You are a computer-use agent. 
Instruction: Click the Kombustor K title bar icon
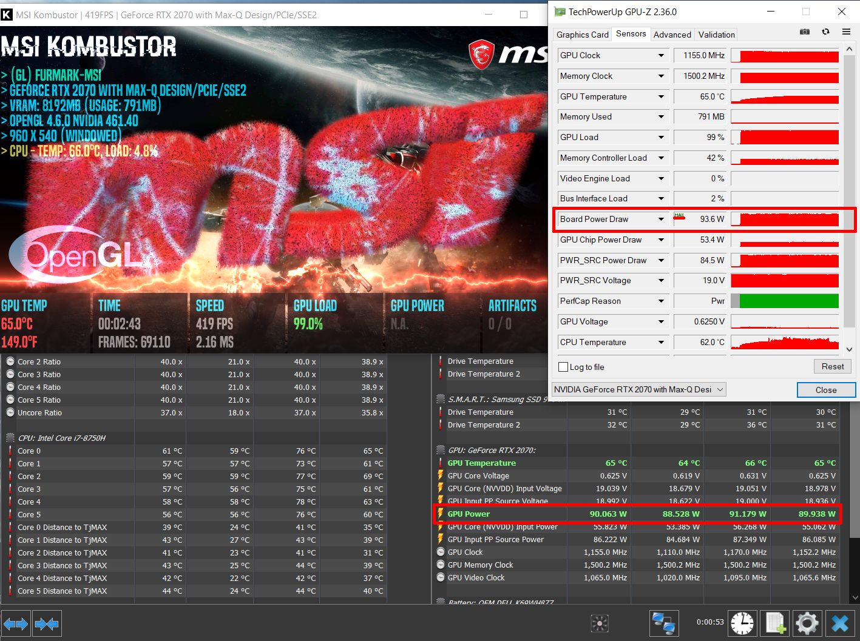pos(7,15)
